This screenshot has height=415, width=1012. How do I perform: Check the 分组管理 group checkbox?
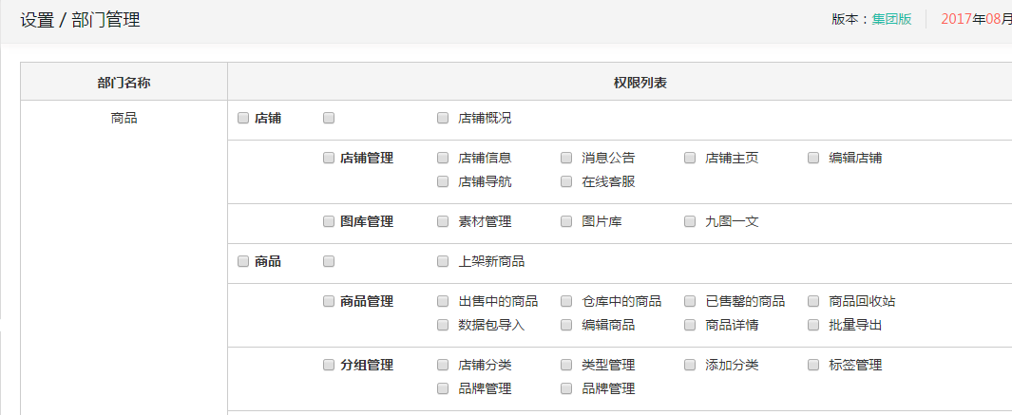(329, 366)
